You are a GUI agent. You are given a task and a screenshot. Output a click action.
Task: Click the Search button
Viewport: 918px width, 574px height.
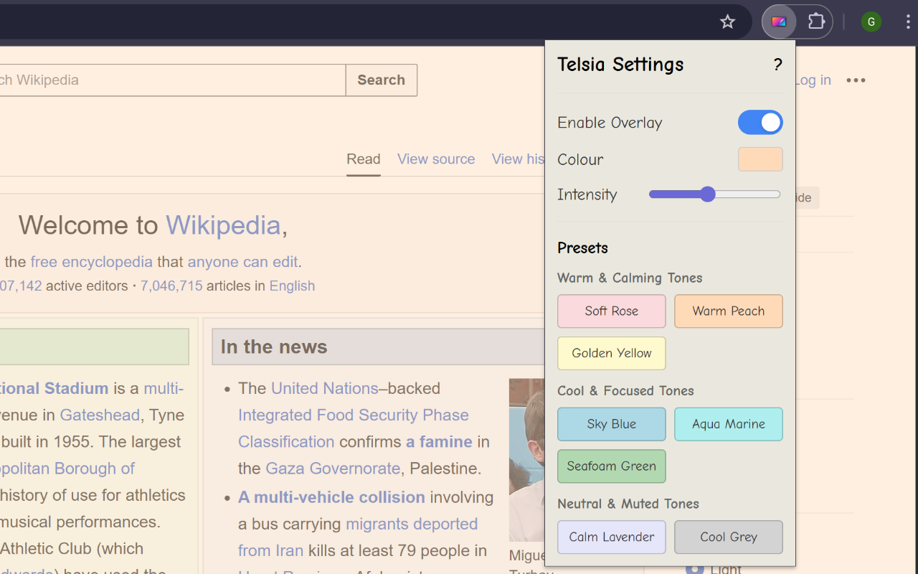click(381, 80)
